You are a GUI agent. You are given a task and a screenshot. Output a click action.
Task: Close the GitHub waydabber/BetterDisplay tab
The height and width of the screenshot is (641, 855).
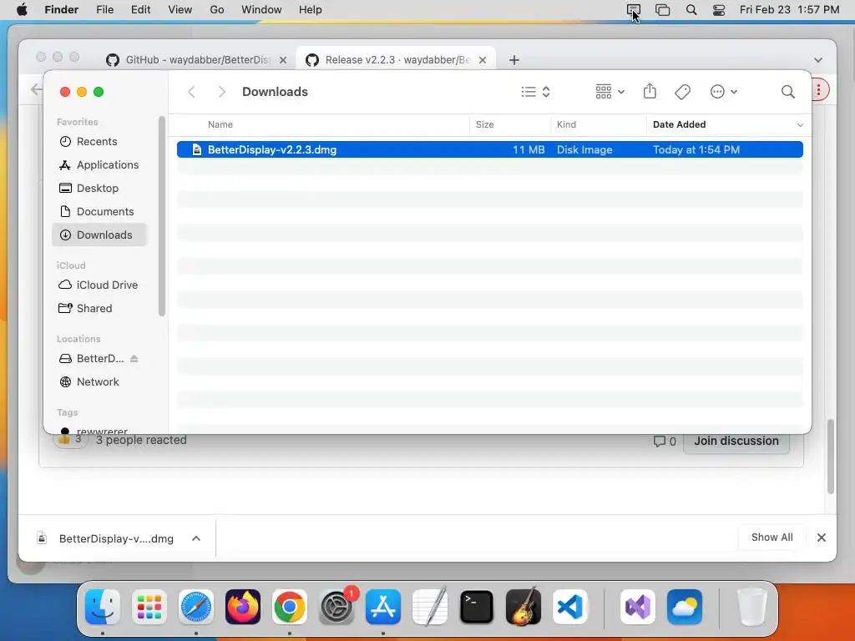[x=283, y=60]
